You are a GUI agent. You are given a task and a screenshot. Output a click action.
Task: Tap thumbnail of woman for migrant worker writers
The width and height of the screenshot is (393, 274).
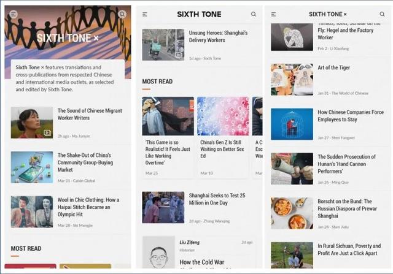pos(32,123)
